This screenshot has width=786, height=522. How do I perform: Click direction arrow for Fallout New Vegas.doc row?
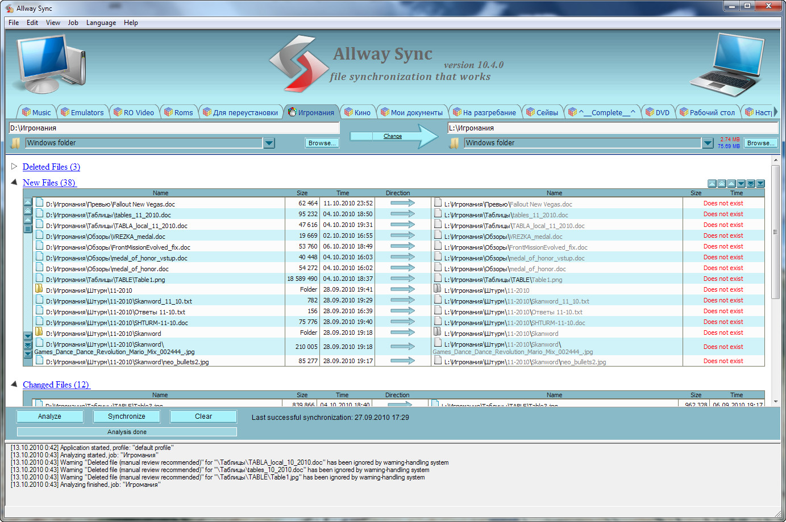tap(403, 203)
